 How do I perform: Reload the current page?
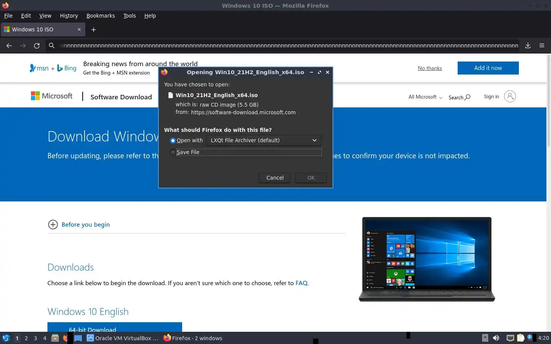(x=37, y=45)
